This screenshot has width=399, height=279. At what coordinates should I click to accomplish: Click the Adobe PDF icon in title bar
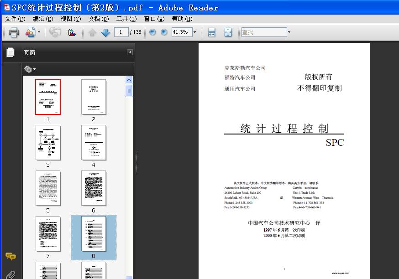click(6, 7)
